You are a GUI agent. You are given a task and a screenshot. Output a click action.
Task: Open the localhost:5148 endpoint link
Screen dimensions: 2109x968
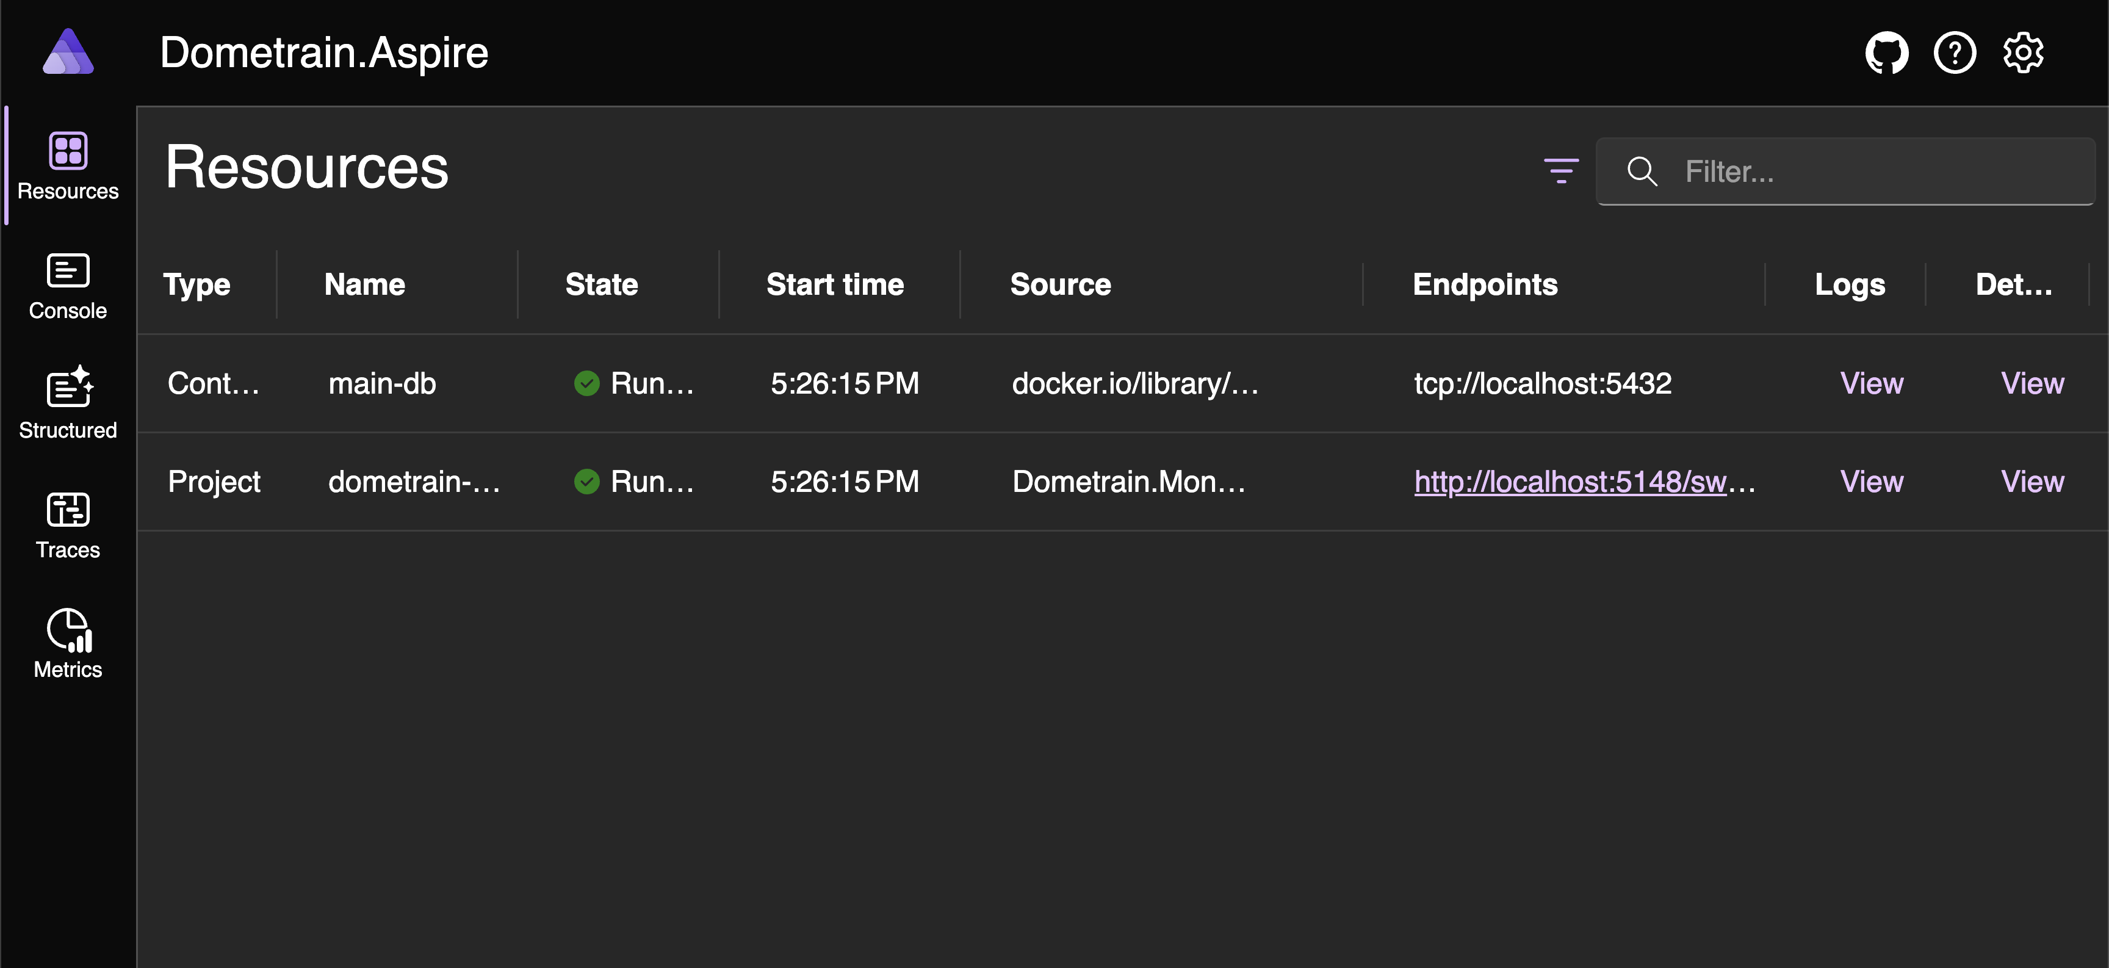point(1570,482)
